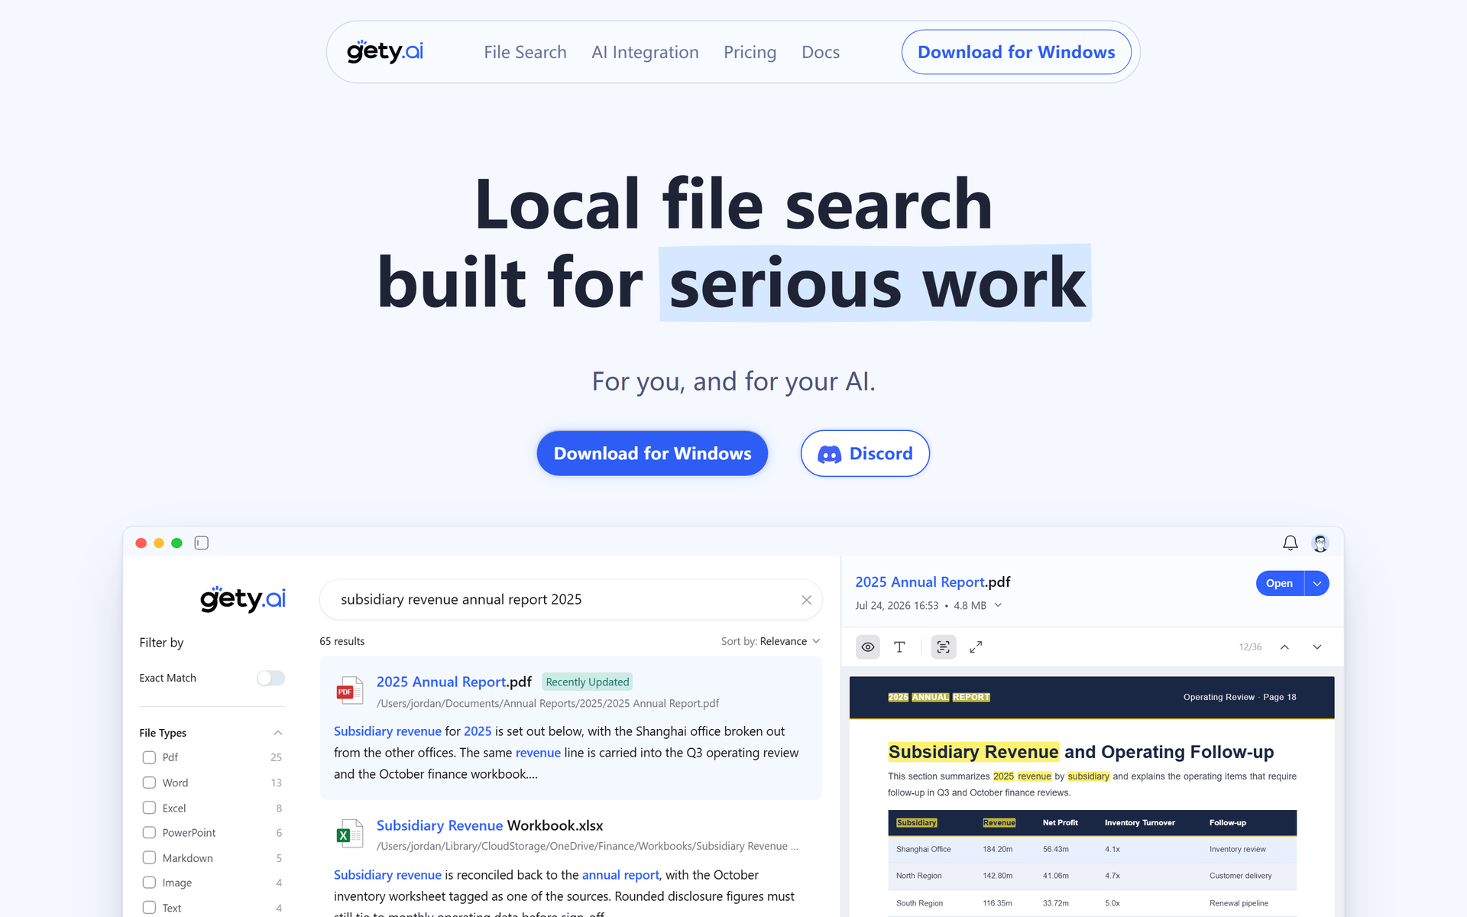Screen dimensions: 1467x917
Task: Click the 12/36 match counter
Action: tap(1250, 647)
